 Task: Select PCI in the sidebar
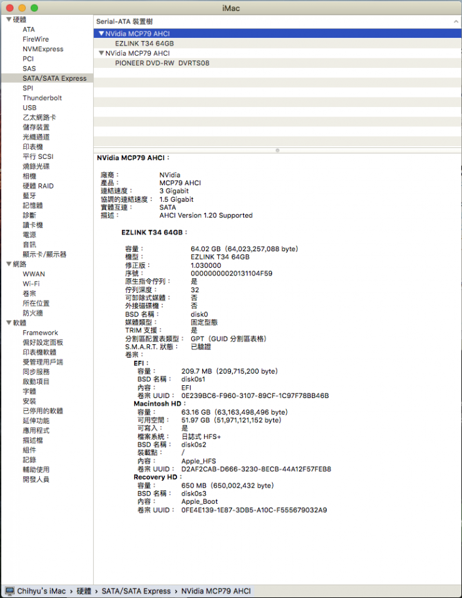coord(28,59)
